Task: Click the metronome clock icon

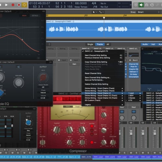Action: click(152, 5)
